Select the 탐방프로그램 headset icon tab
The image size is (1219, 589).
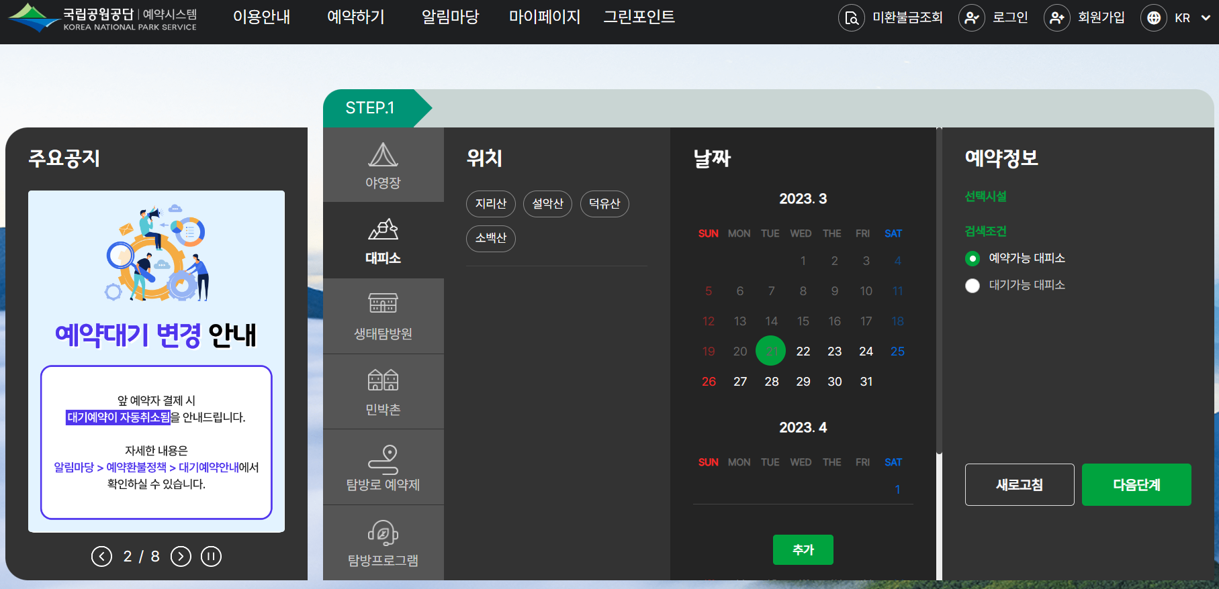tap(383, 543)
